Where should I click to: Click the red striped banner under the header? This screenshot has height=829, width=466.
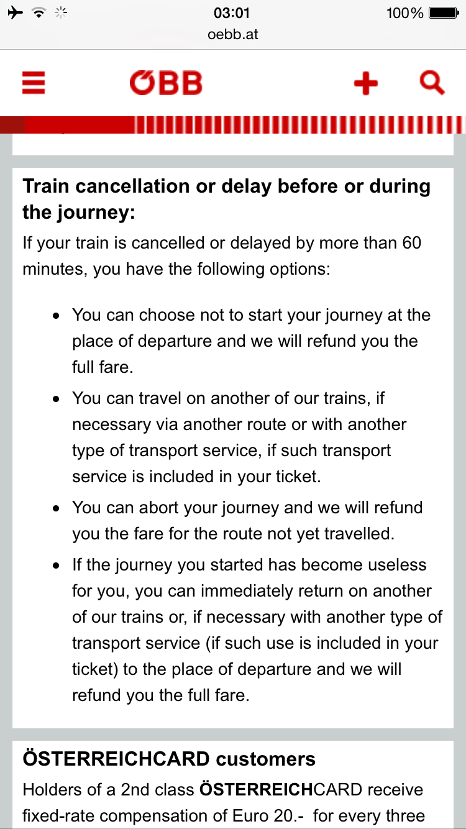tap(233, 124)
